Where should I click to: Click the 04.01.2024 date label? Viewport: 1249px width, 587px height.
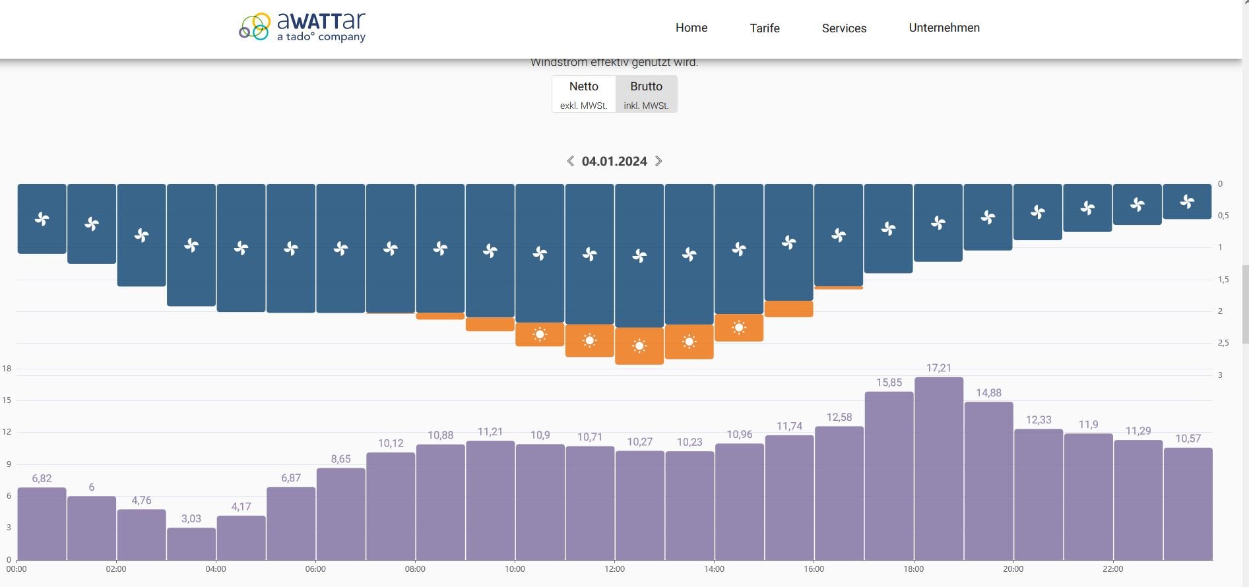pyautogui.click(x=614, y=162)
